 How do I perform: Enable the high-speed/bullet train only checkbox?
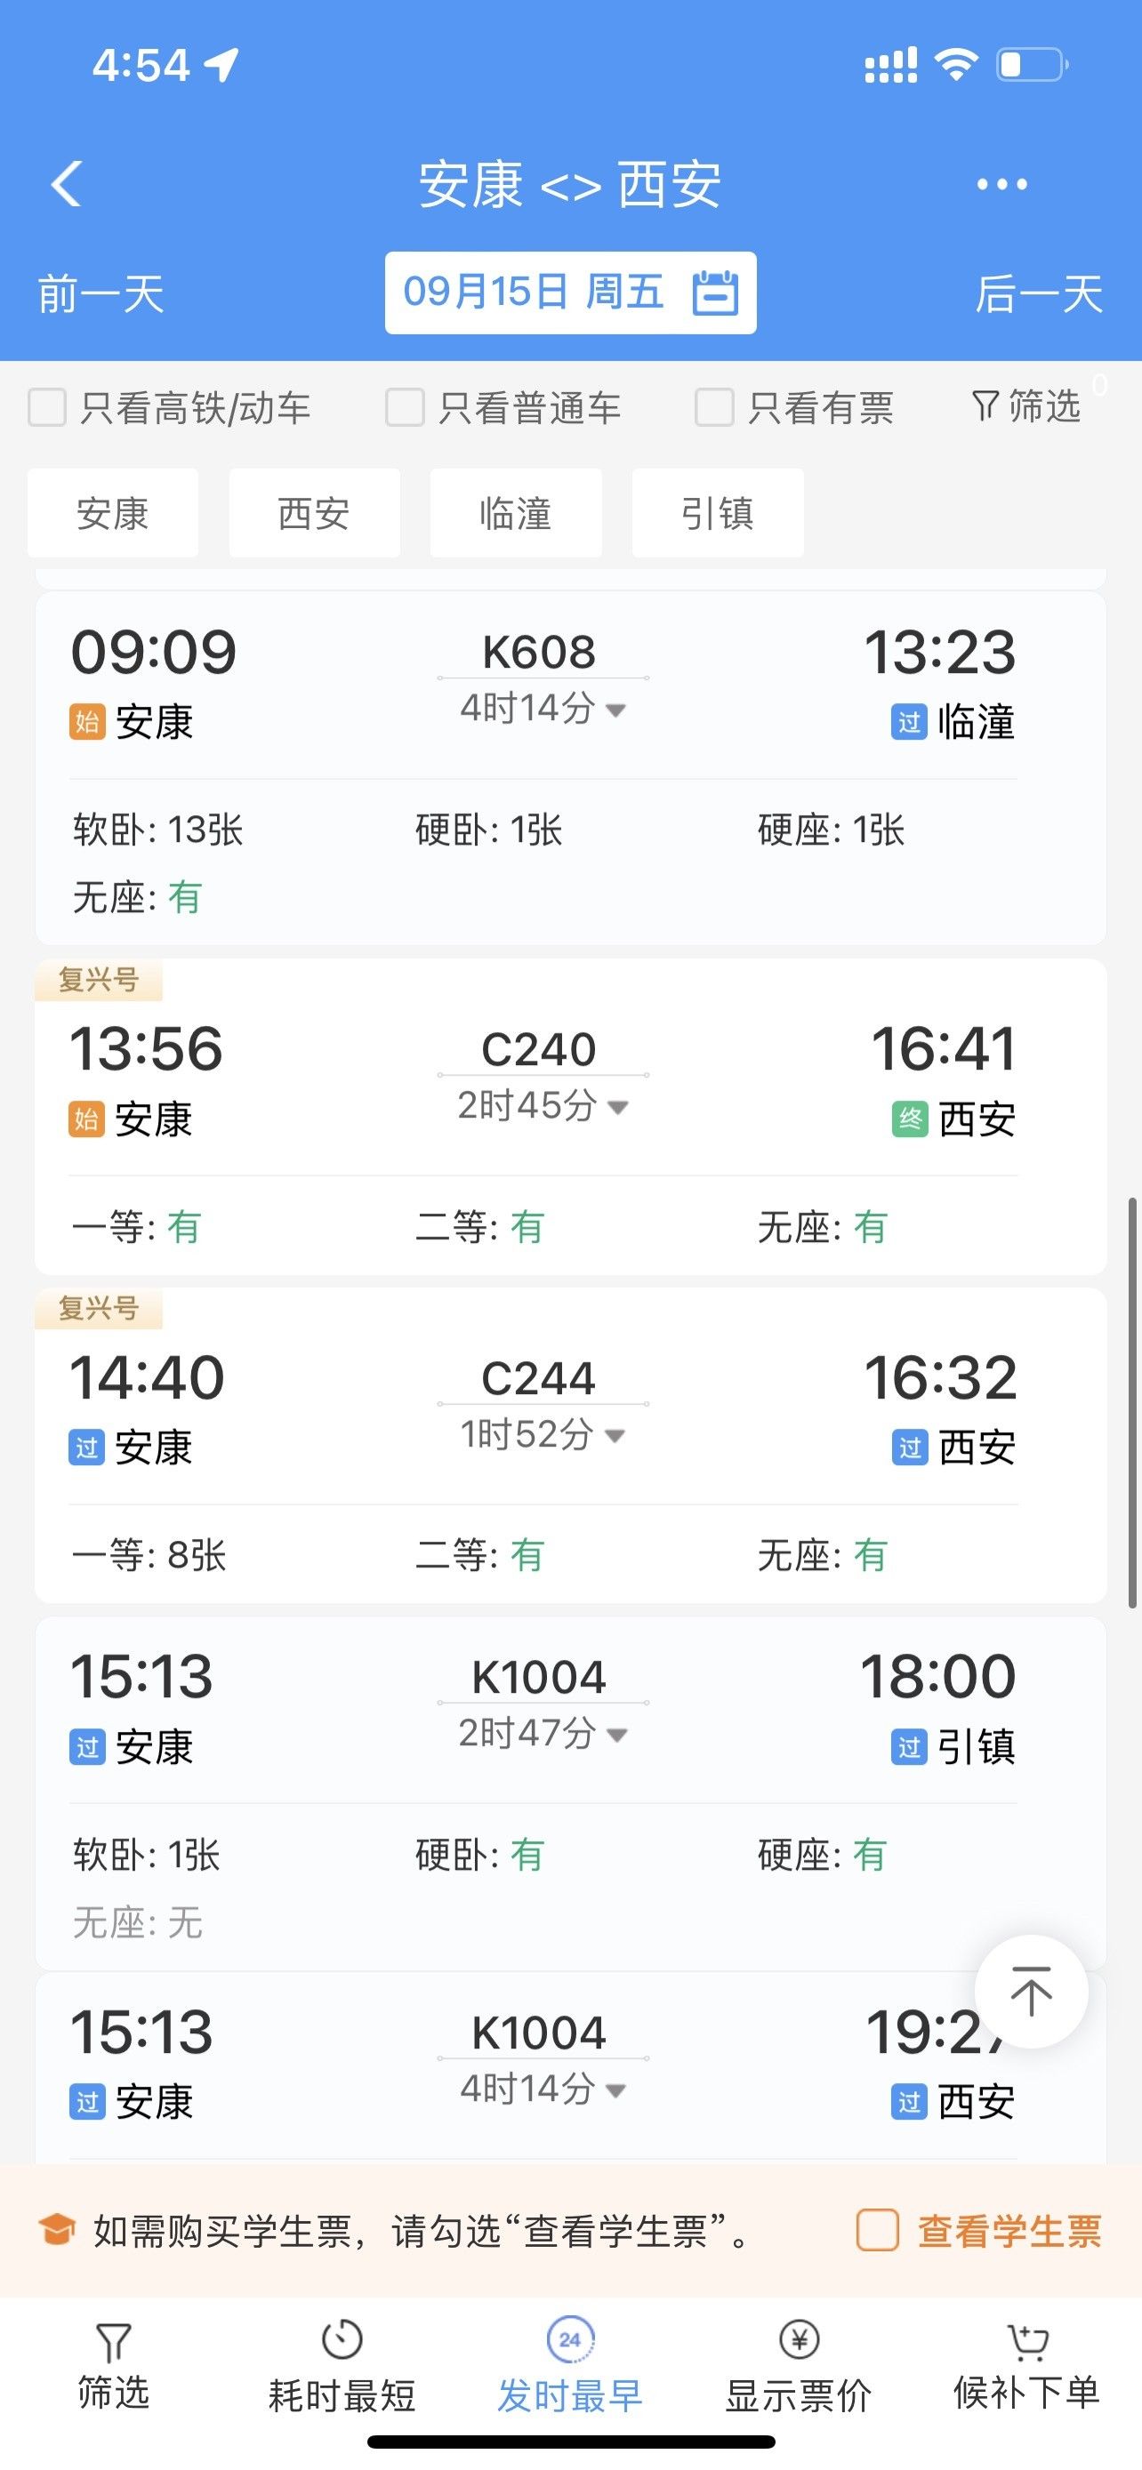click(x=47, y=407)
